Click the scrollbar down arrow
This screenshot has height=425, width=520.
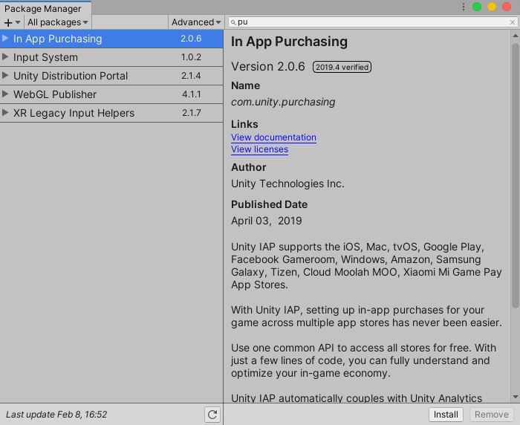515,397
